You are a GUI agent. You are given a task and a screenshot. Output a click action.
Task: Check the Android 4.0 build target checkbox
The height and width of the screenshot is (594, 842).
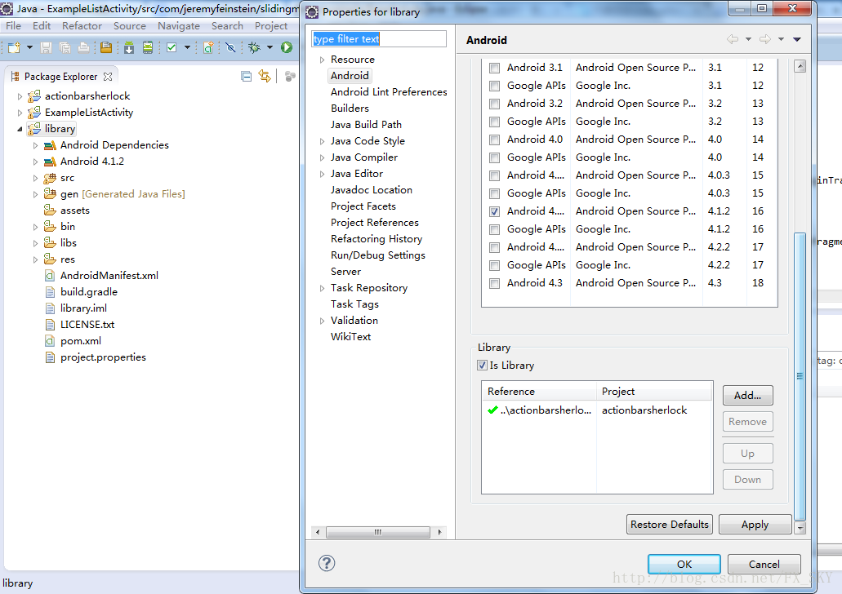495,140
